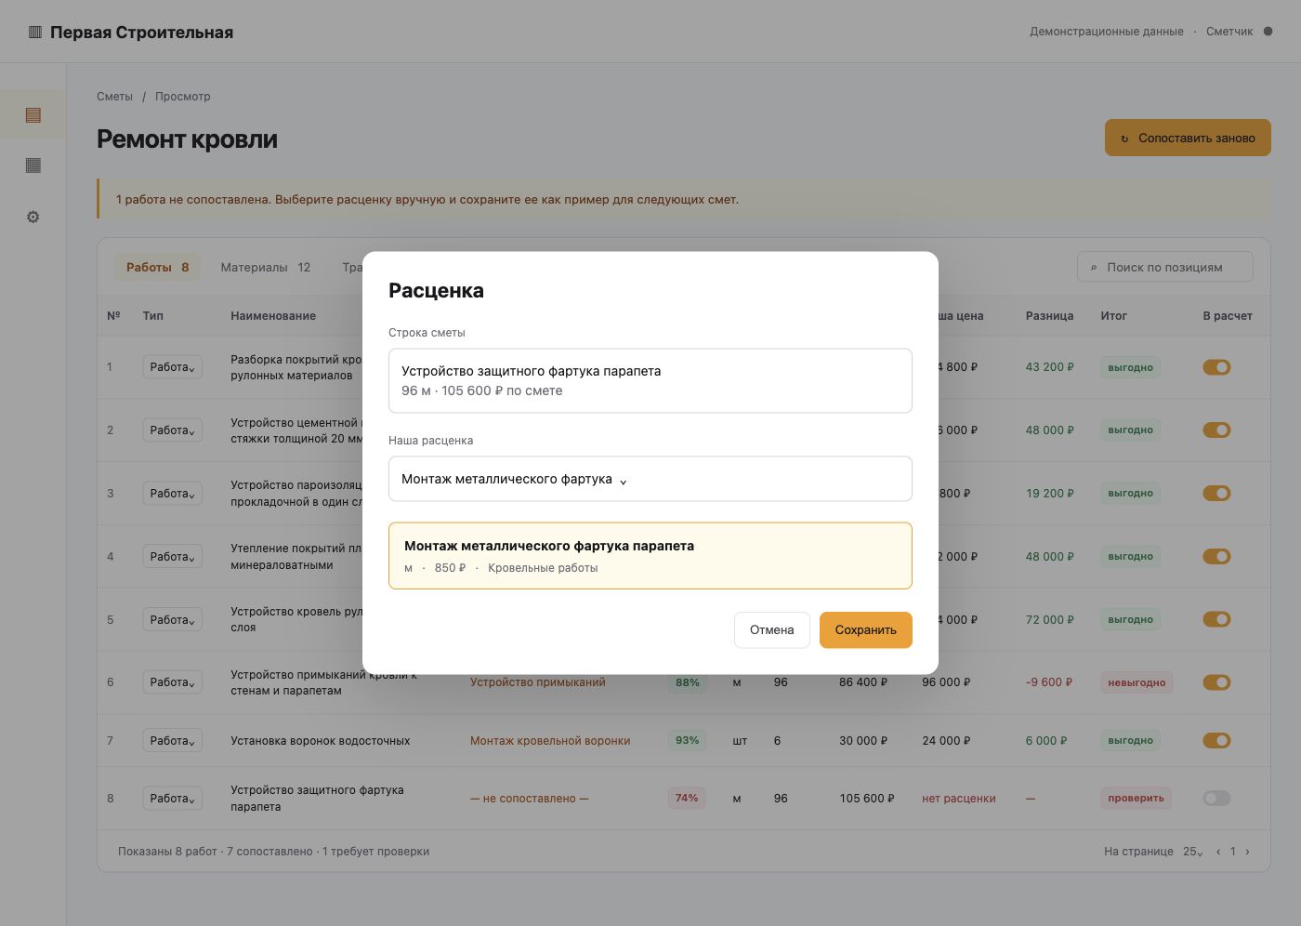1301x926 pixels.
Task: Click the Сопоставить заново button
Action: tap(1188, 138)
